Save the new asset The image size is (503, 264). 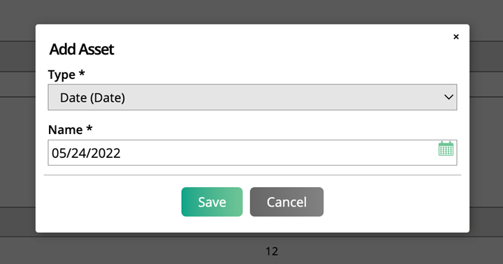click(212, 202)
